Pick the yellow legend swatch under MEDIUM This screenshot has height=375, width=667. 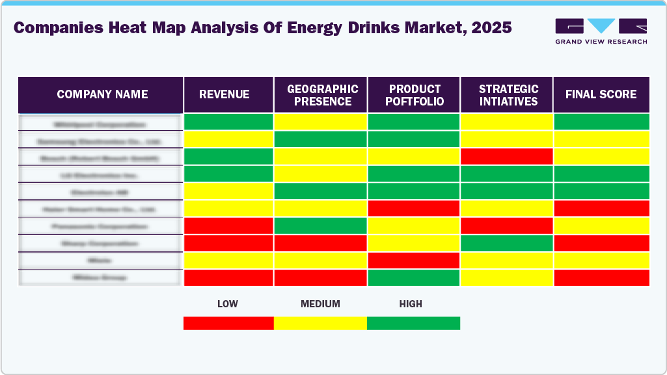point(320,323)
